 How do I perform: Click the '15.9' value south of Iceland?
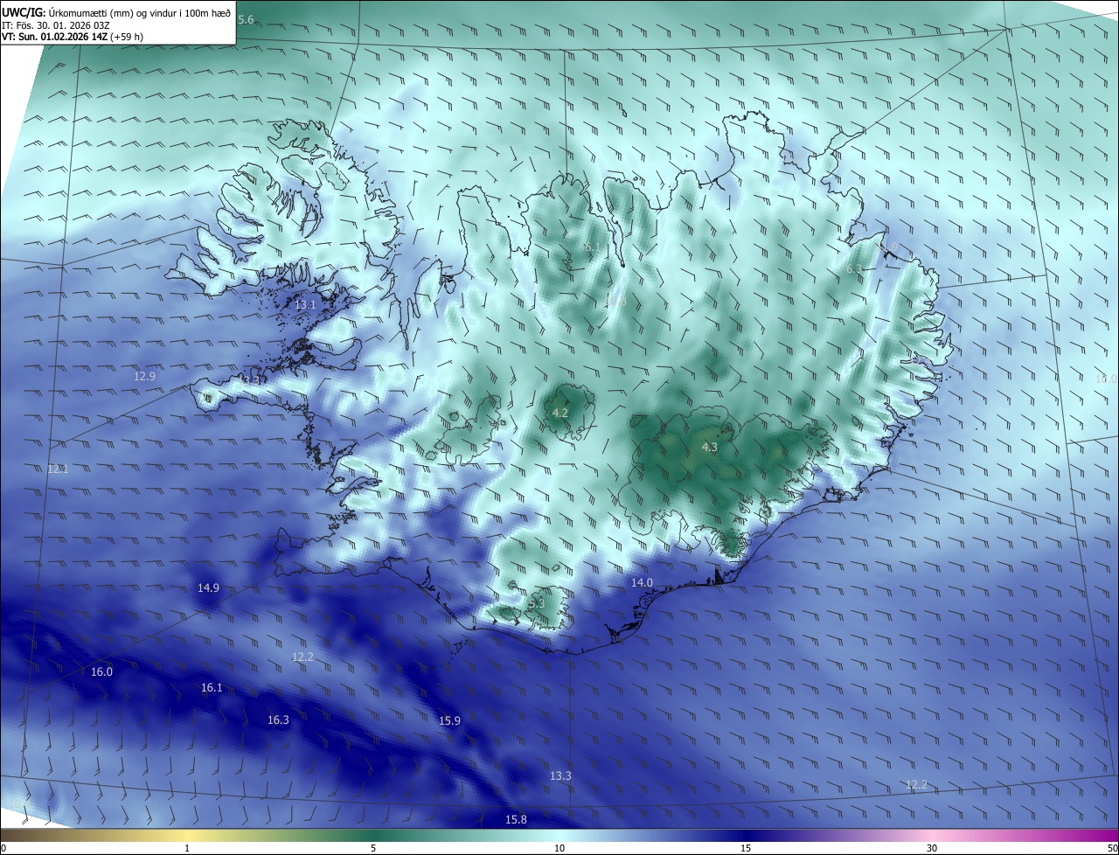[x=449, y=720]
